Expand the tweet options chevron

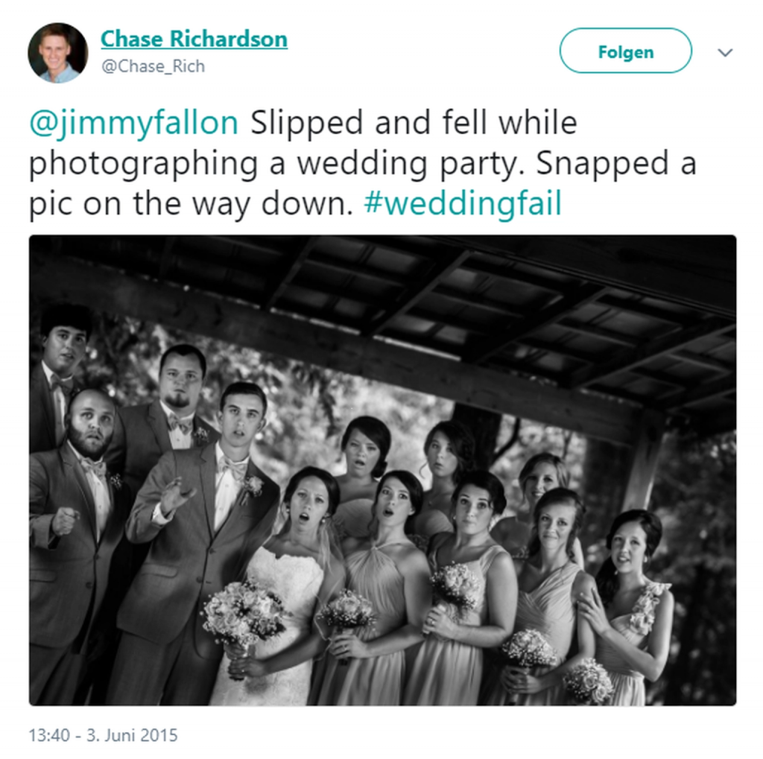tap(725, 52)
